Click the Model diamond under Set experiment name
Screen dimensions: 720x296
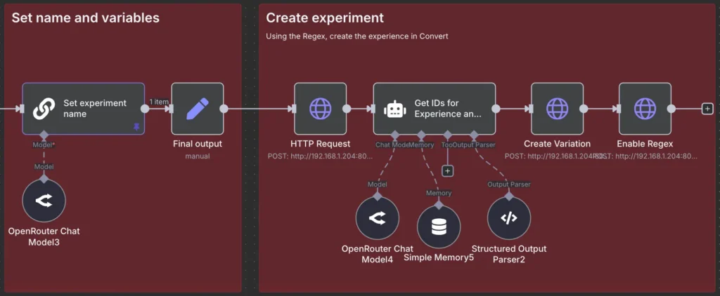(x=44, y=135)
